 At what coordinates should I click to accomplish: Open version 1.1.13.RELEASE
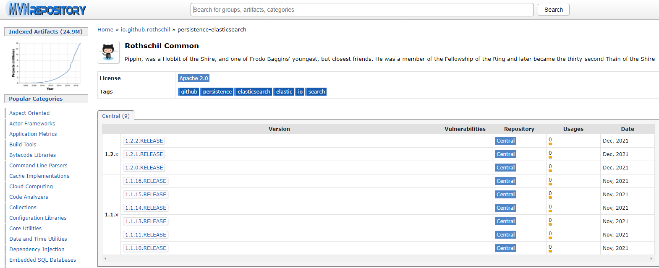146,221
